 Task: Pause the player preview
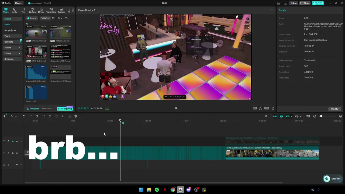click(176, 108)
